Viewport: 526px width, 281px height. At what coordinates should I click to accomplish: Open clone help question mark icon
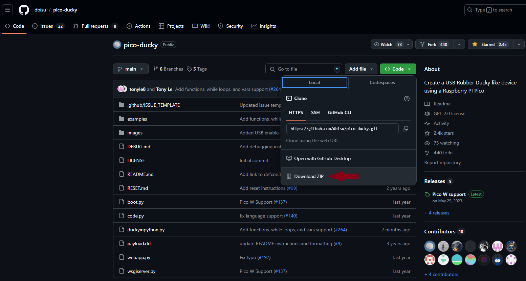coord(407,99)
